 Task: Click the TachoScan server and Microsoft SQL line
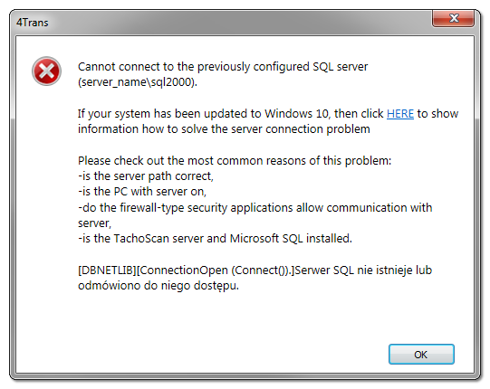pyautogui.click(x=215, y=239)
